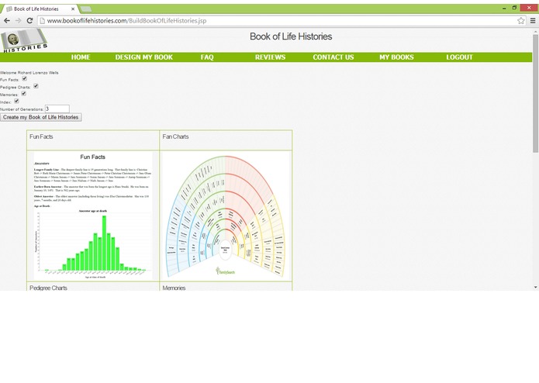Select the Book of Life Histories browser tab
The height and width of the screenshot is (383, 539).
[x=39, y=9]
